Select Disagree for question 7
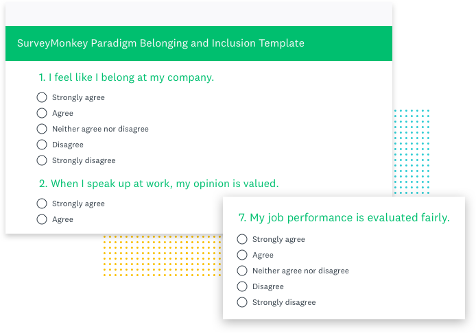The width and height of the screenshot is (476, 333). [x=242, y=286]
